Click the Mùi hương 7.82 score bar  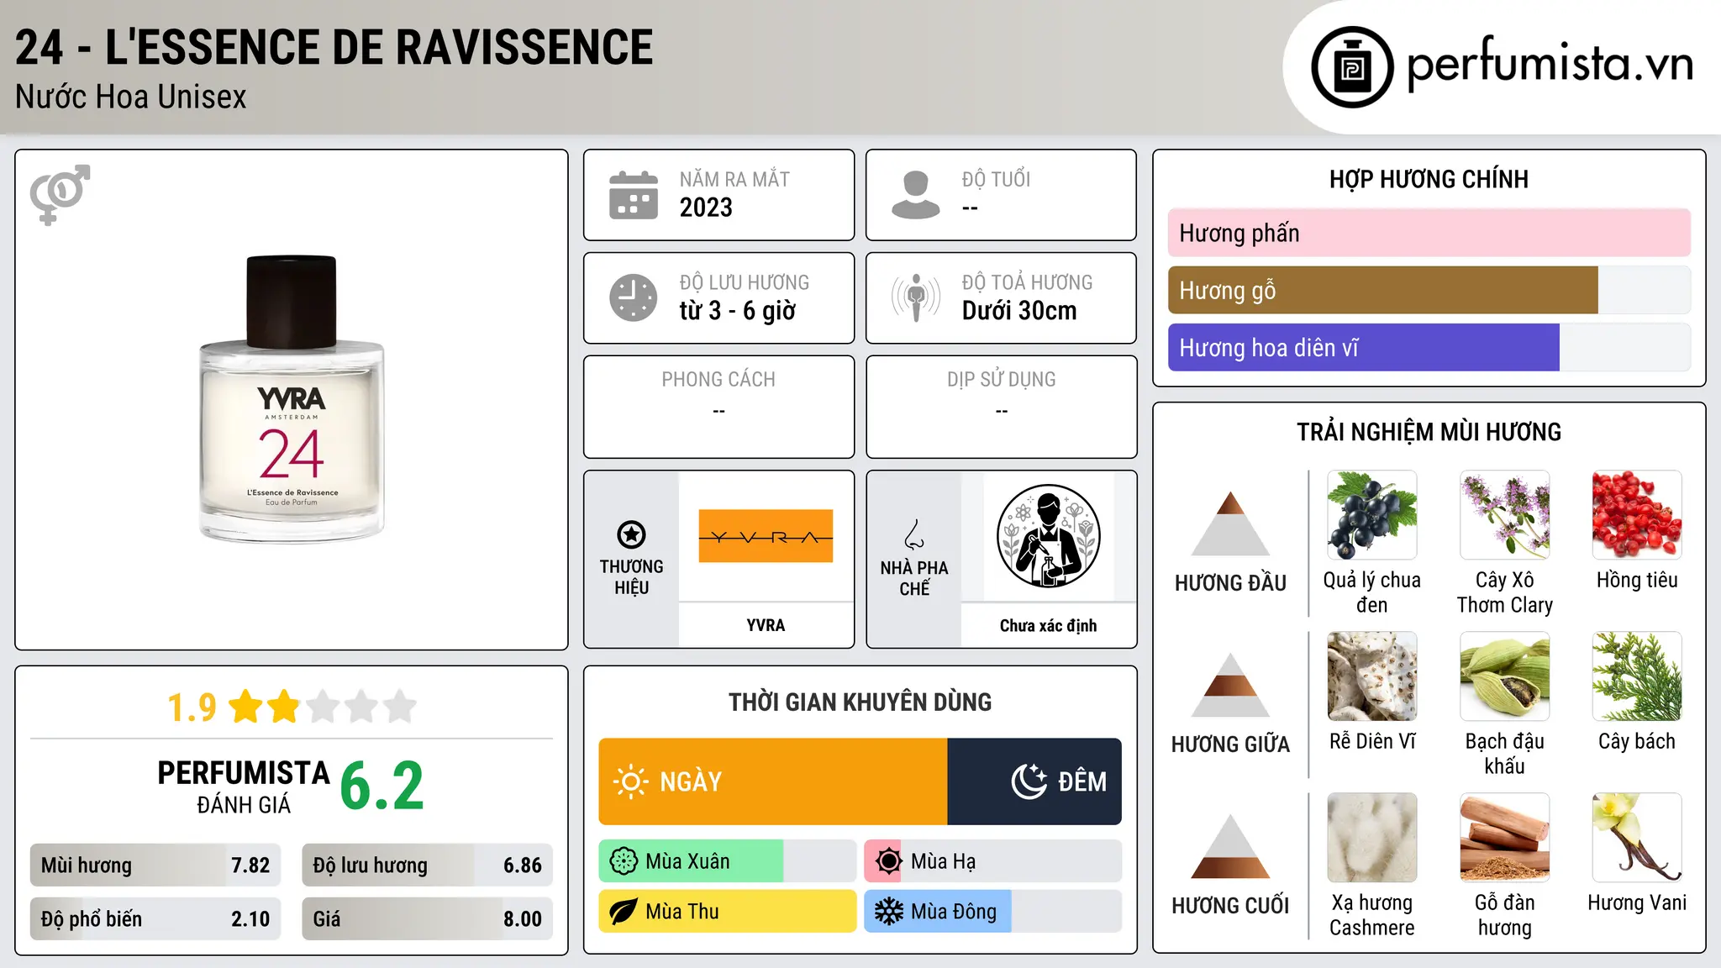pos(155,865)
